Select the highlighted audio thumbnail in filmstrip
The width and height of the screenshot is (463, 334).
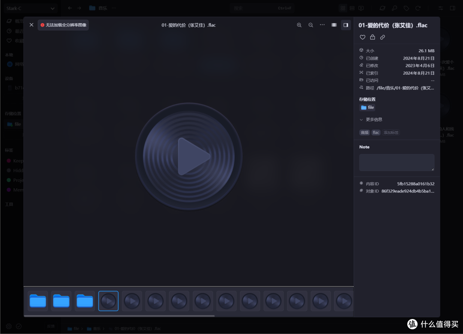(108, 301)
